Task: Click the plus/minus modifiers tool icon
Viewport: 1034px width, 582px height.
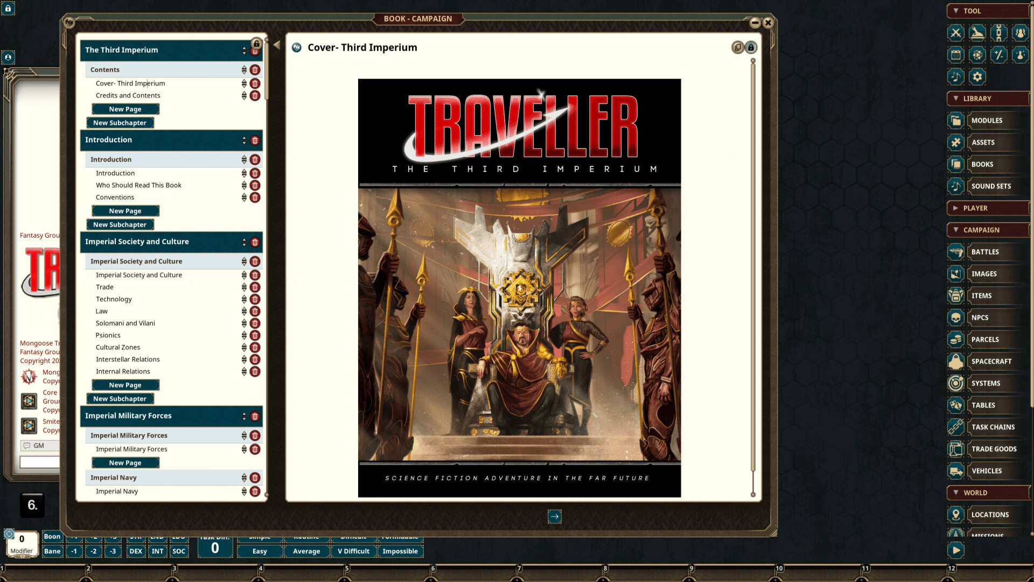Action: coord(999,54)
